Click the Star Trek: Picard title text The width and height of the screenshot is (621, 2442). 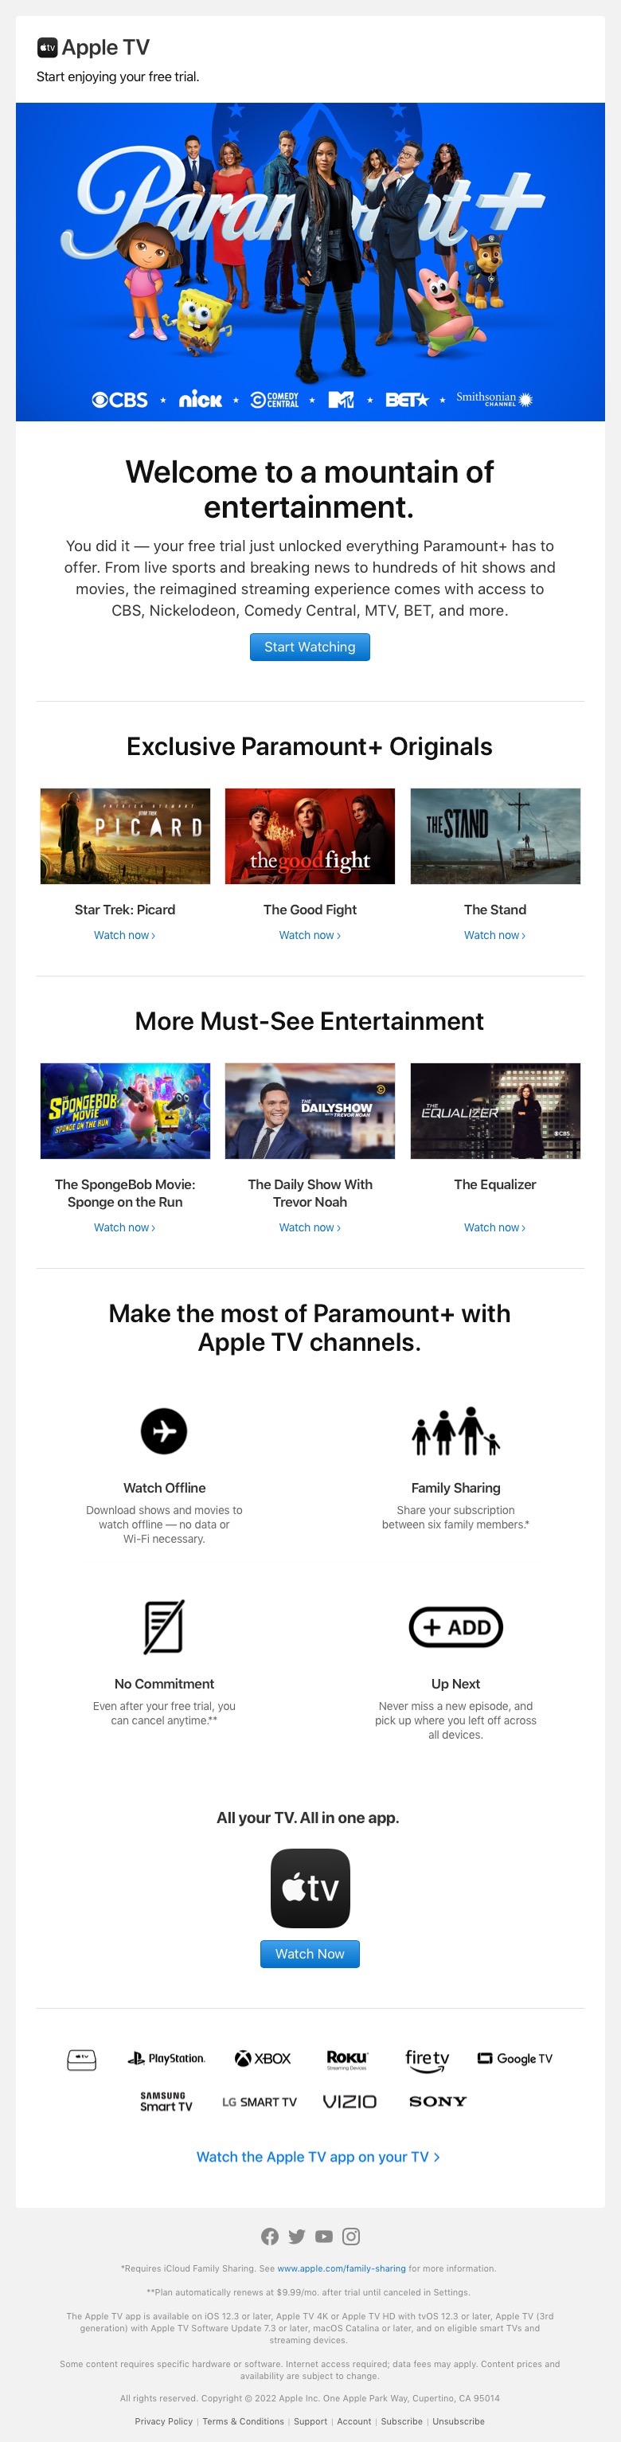point(125,909)
